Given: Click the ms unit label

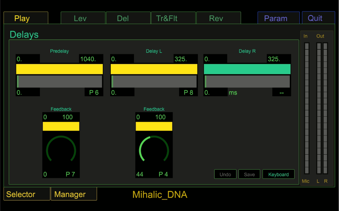Looking at the screenshot, I should coord(233,92).
